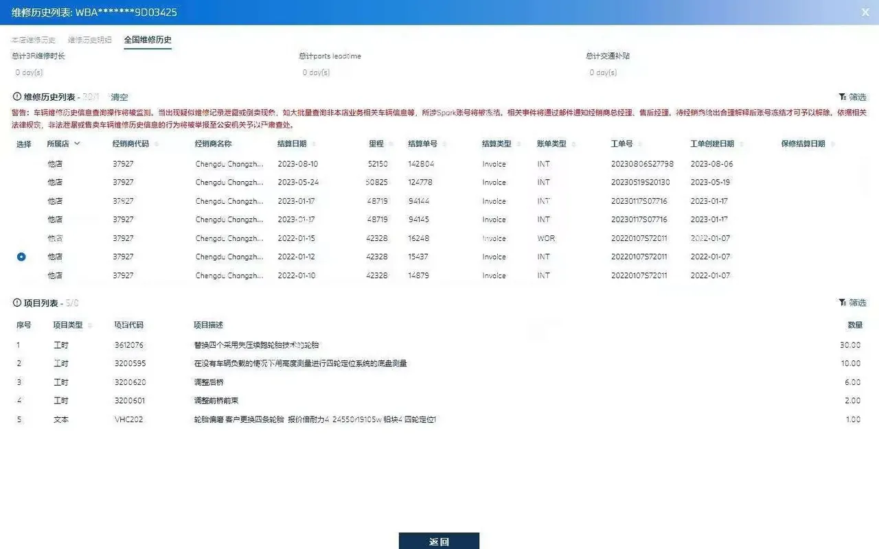Click item code 3200601
The height and width of the screenshot is (549, 879).
tap(129, 400)
